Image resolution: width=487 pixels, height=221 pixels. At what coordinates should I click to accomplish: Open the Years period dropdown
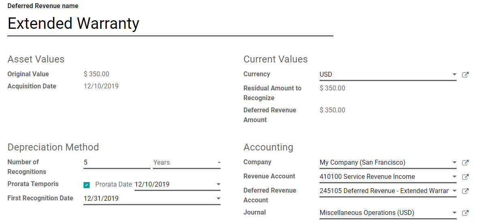pyautogui.click(x=219, y=163)
